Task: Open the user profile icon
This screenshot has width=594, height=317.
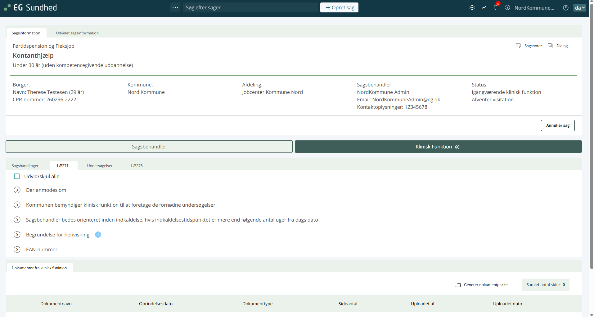Action: tap(566, 7)
